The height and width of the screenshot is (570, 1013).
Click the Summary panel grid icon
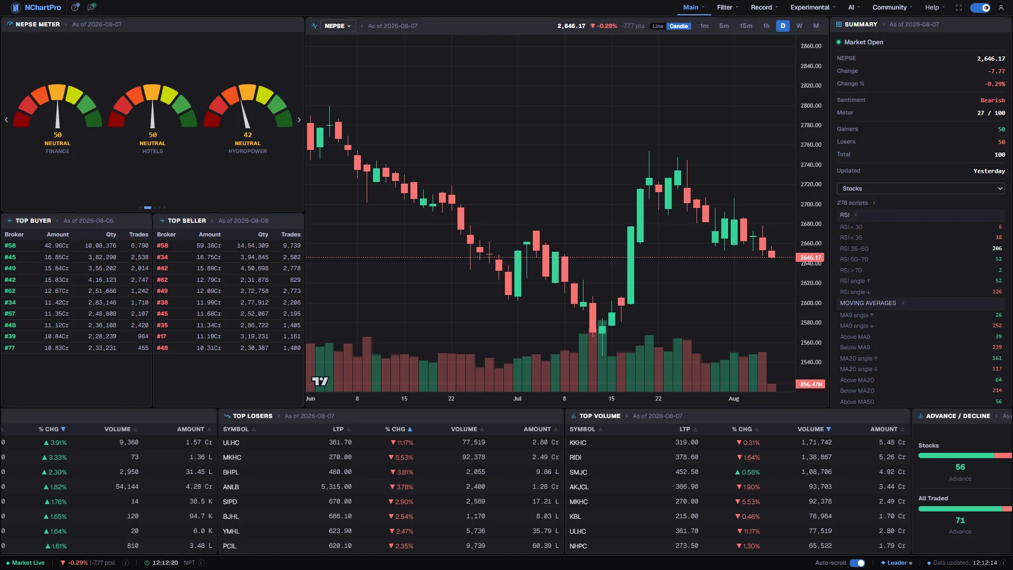click(839, 24)
